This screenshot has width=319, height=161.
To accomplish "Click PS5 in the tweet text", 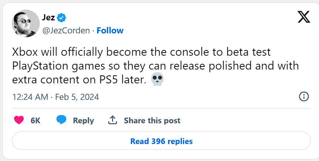I will (107, 80).
